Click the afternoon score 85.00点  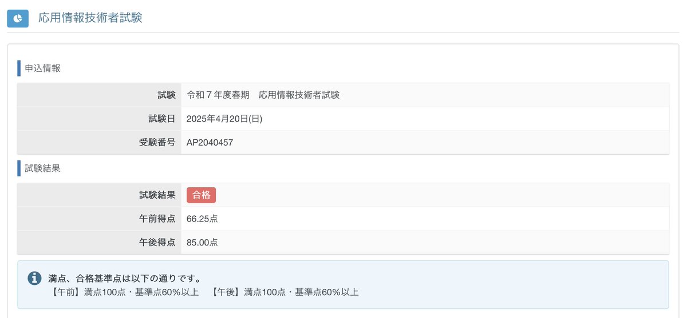pos(202,243)
